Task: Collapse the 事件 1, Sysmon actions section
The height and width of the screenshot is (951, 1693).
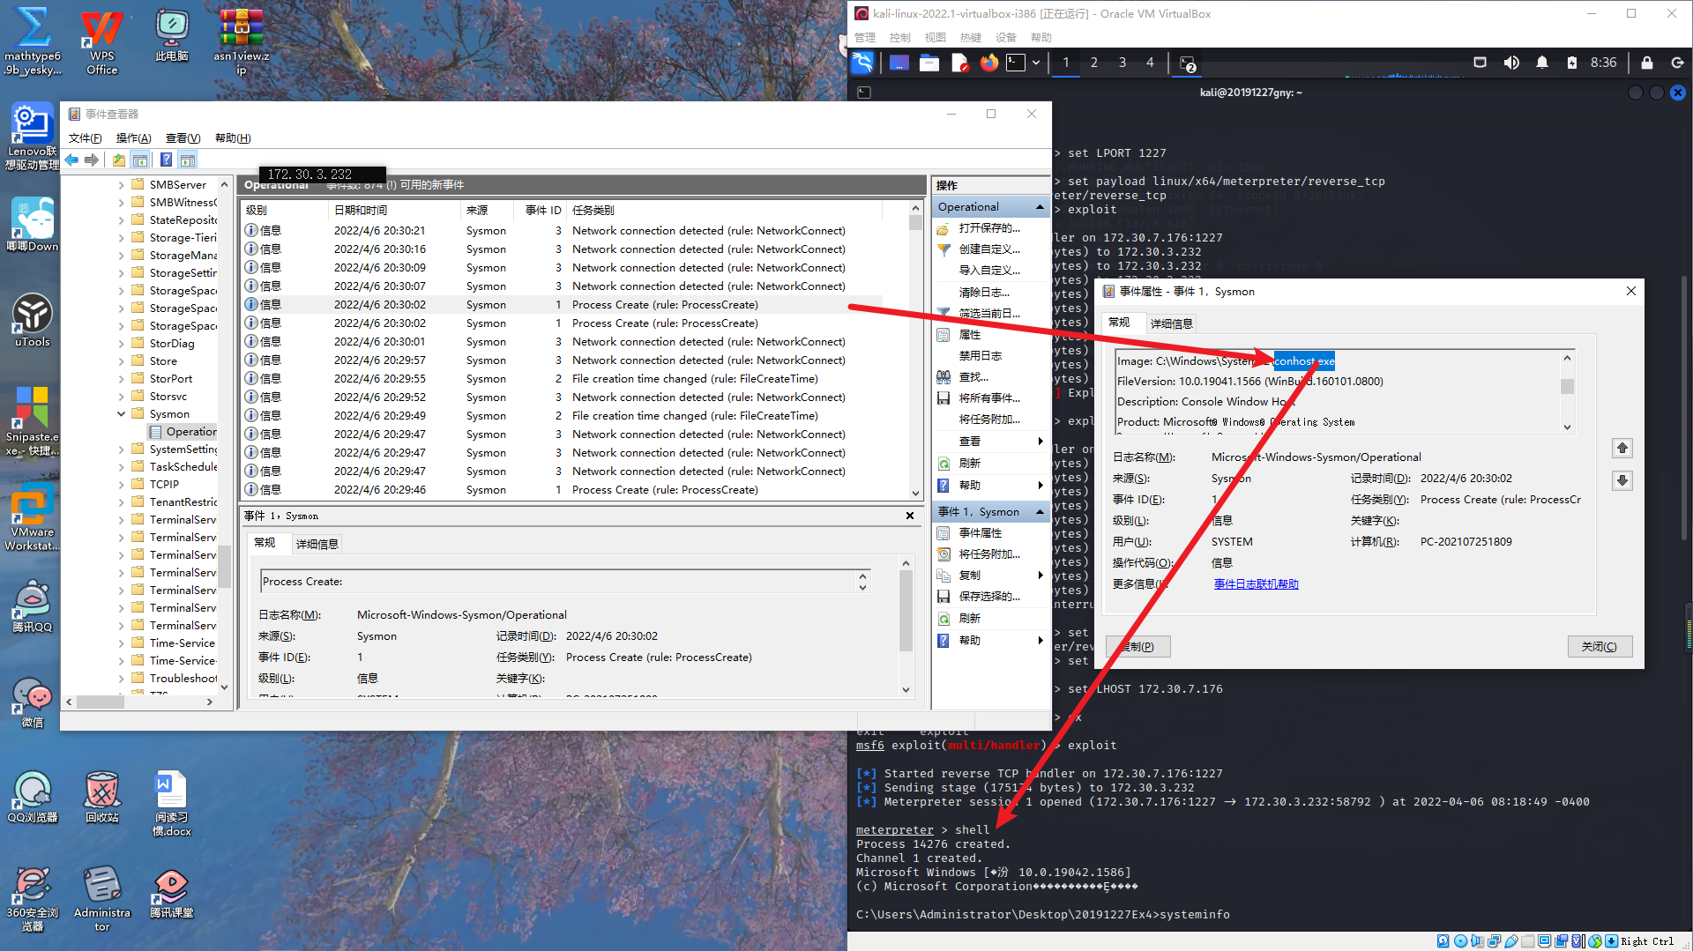Action: click(1040, 512)
